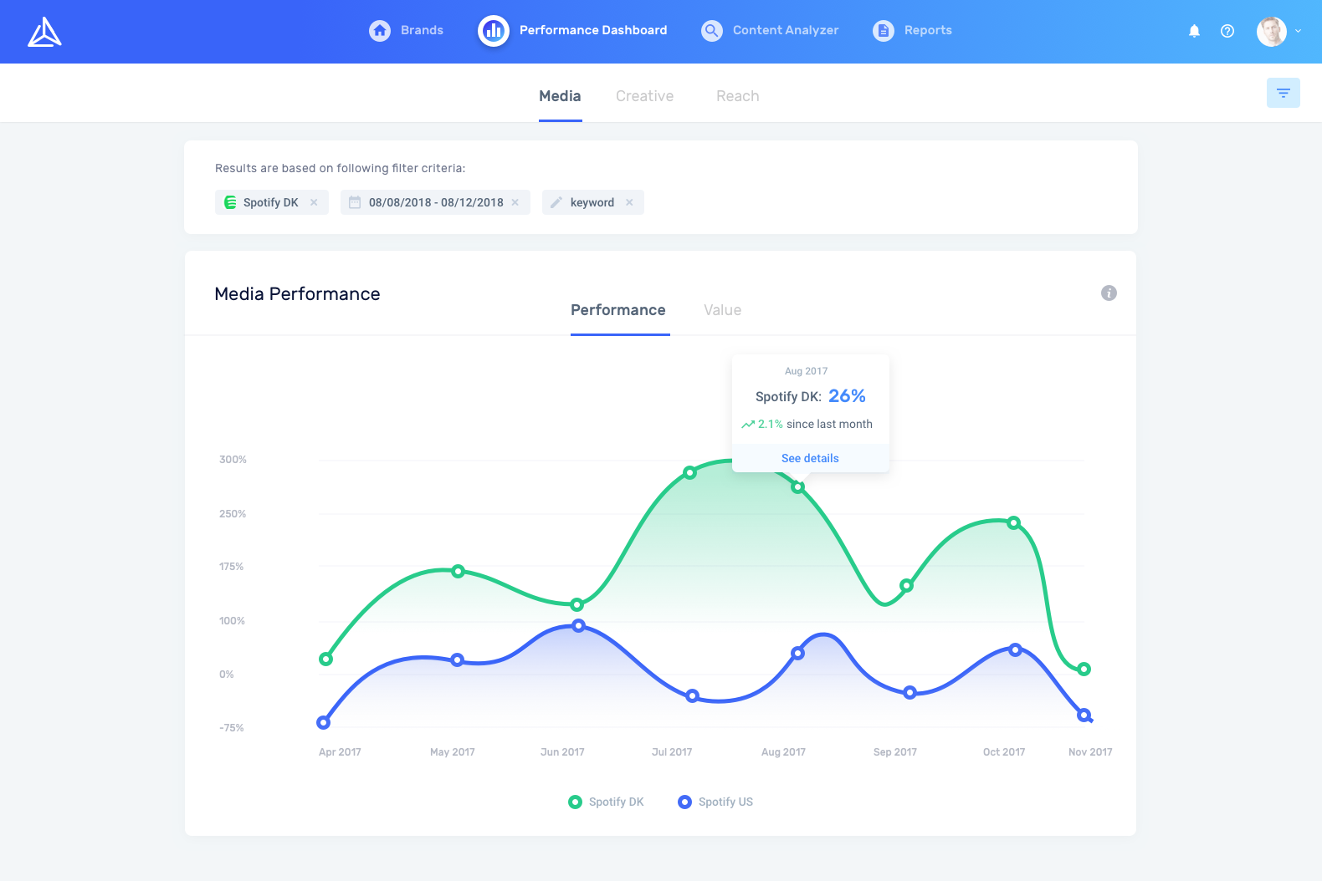Open notifications bell
This screenshot has width=1322, height=881.
click(1195, 31)
